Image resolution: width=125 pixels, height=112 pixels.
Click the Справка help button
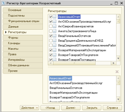pos(112,108)
